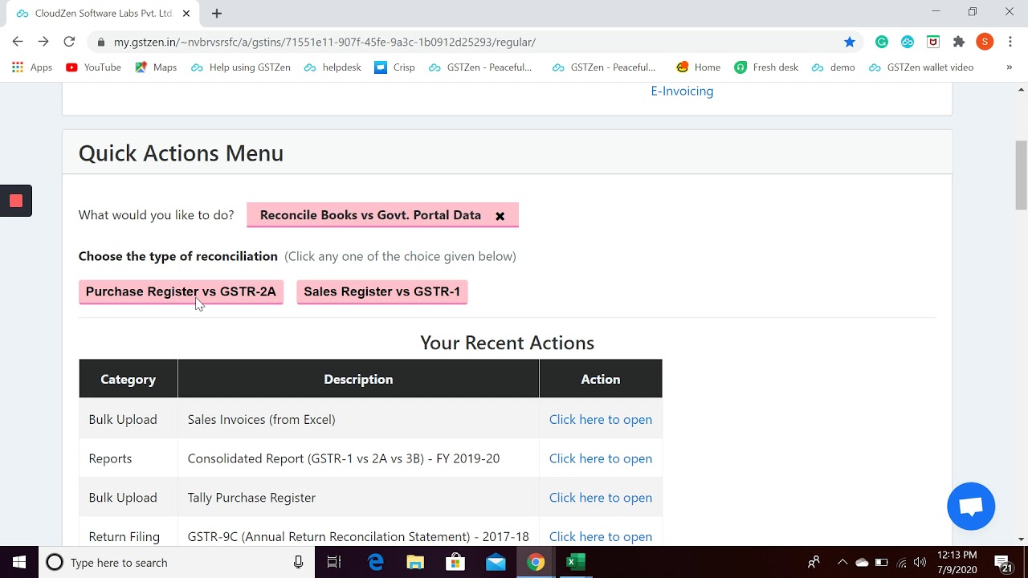Open the GSTR-9C Return Filing action link
Viewport: 1028px width, 578px height.
pyautogui.click(x=601, y=536)
